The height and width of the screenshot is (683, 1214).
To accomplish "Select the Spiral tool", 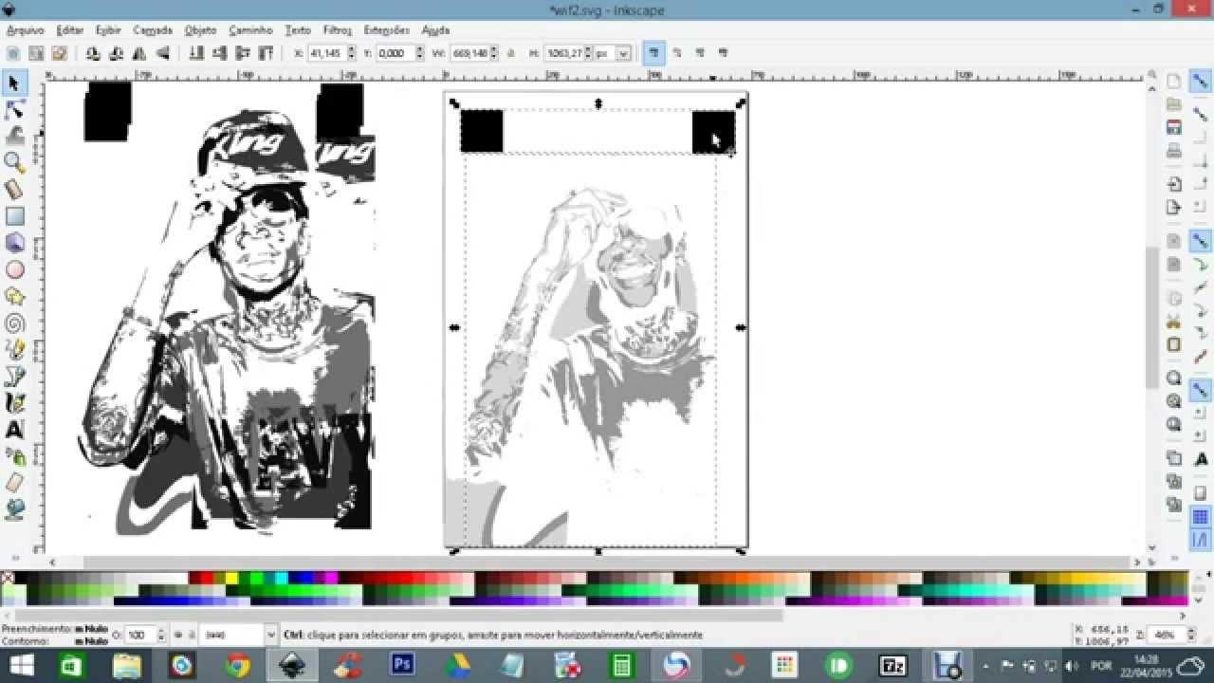I will pos(14,323).
